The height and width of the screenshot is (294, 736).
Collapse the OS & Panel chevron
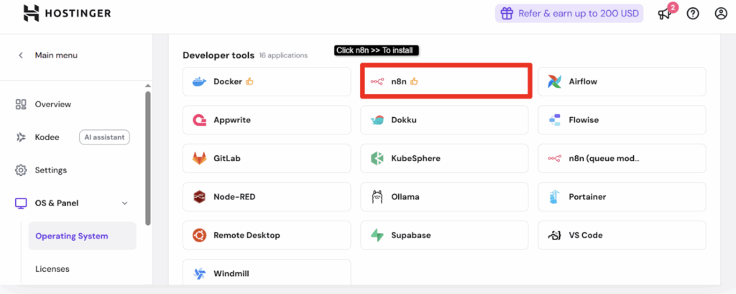coord(125,203)
